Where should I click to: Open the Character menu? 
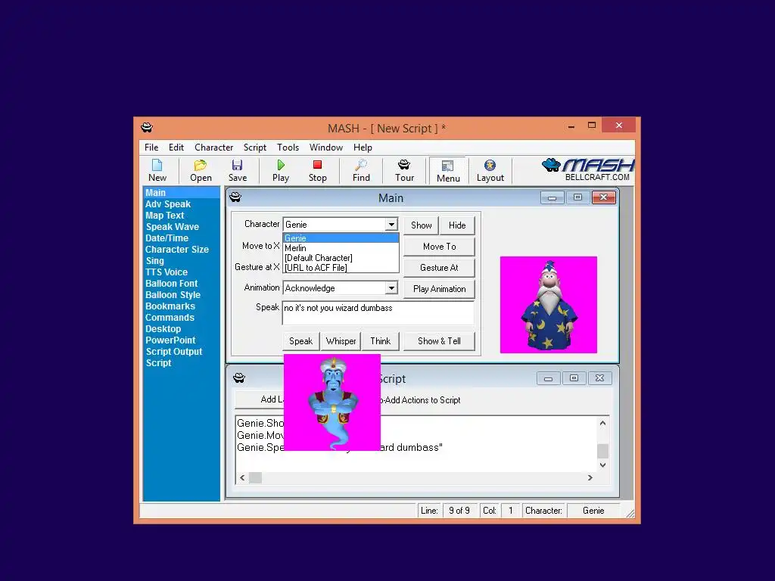coord(213,148)
